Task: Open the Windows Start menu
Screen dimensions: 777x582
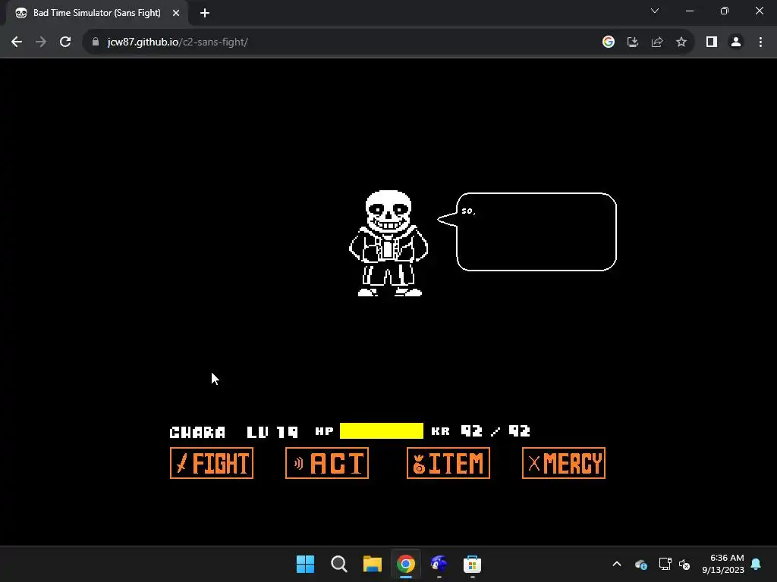Action: pos(305,564)
